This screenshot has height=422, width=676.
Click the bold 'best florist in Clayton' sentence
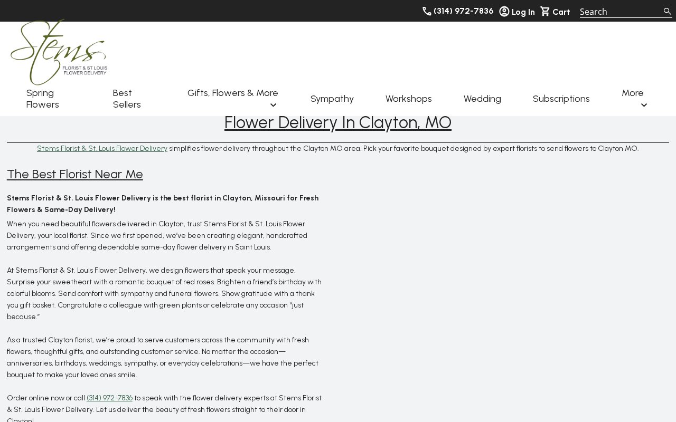pos(163,204)
